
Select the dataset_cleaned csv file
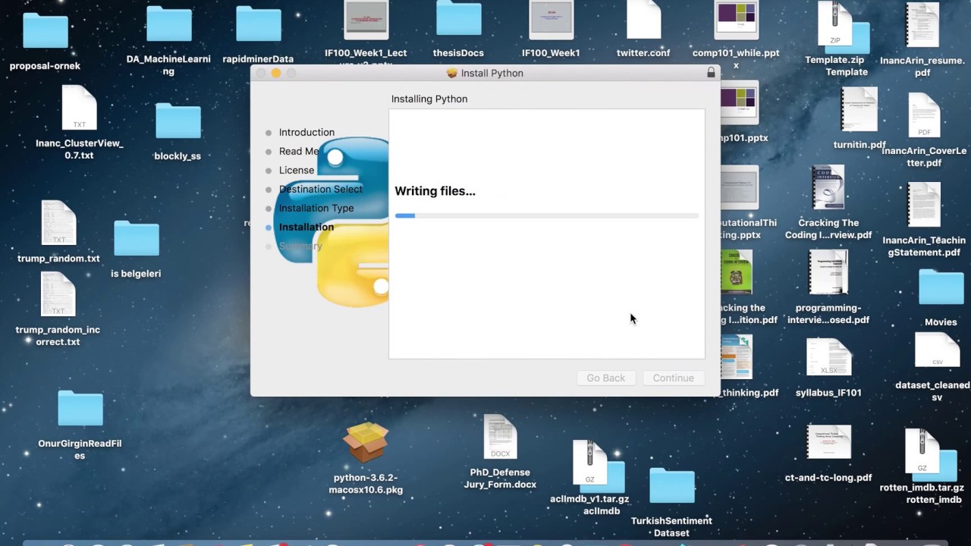point(938,352)
